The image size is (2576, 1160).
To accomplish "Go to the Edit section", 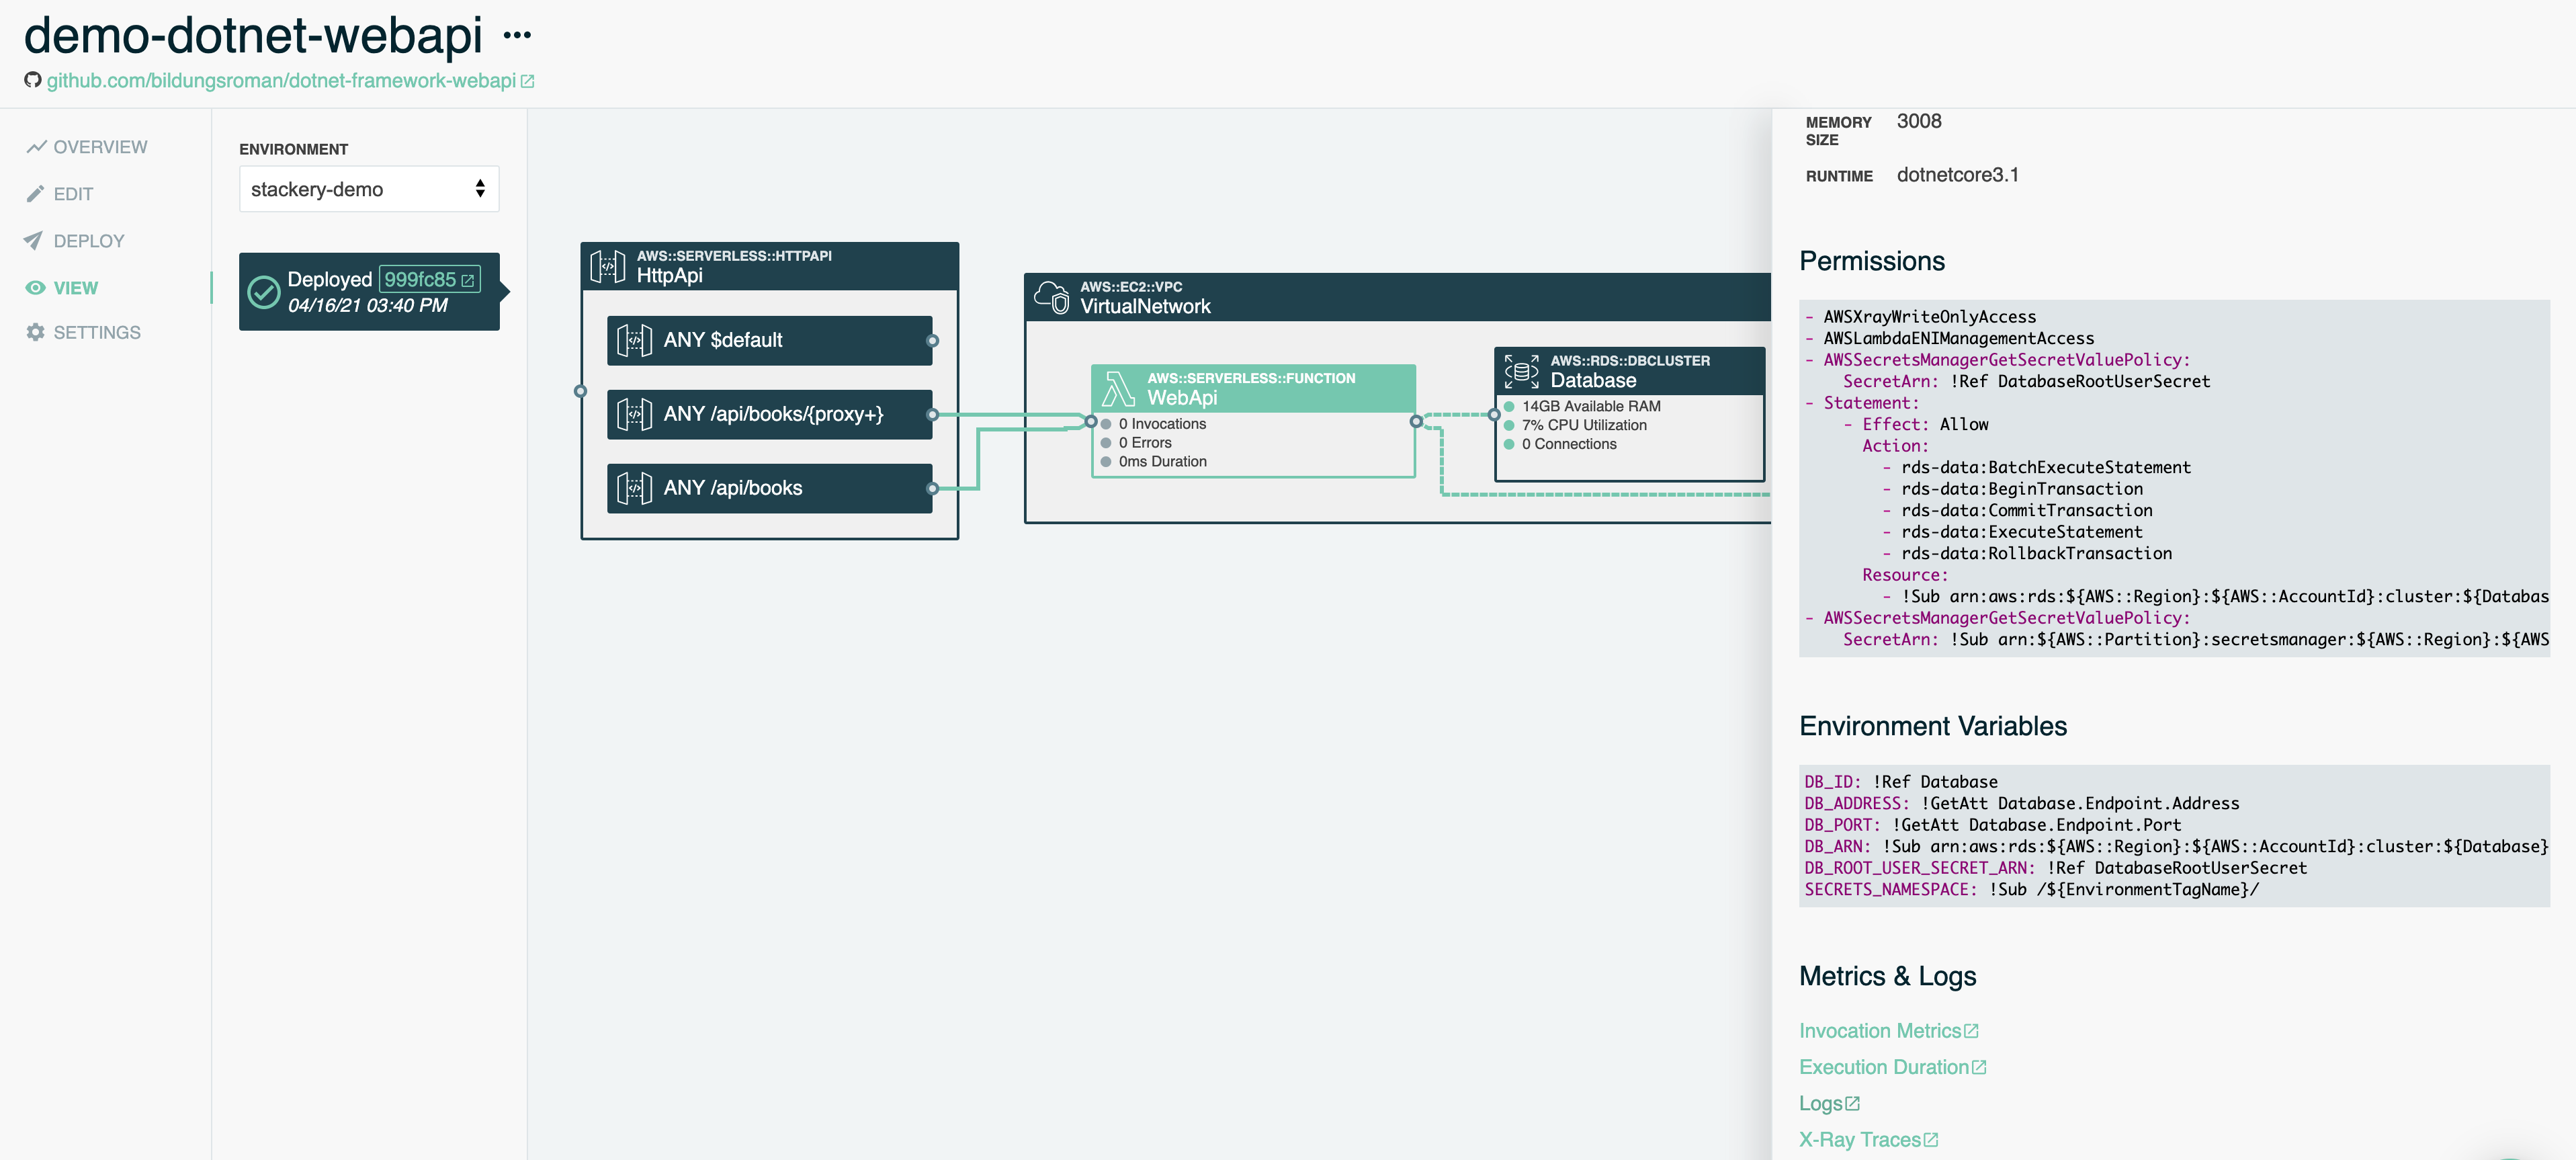I will (x=60, y=194).
